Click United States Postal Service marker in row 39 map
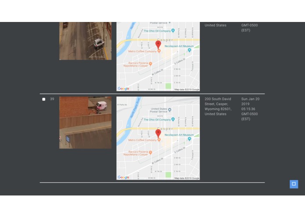Screen dimensions: 305x217 [170, 110]
